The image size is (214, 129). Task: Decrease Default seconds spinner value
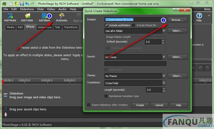(163, 43)
